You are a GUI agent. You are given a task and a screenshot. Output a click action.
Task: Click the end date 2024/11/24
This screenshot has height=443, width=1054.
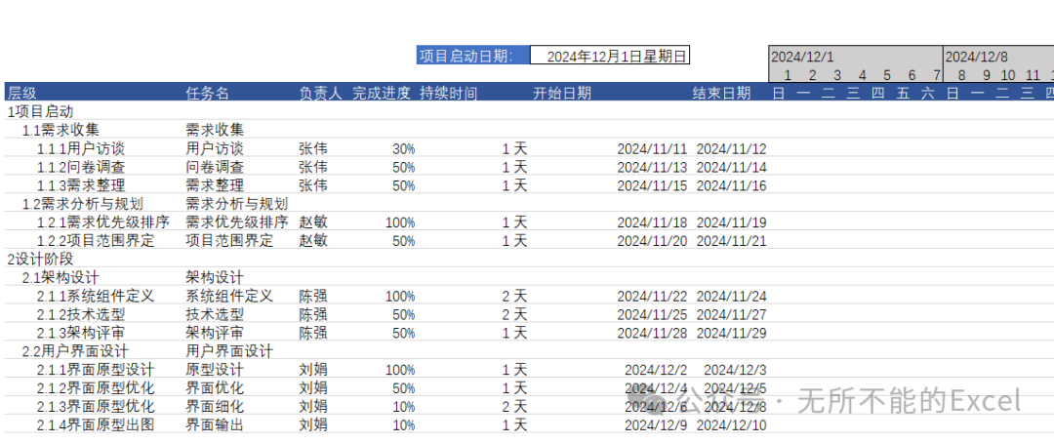(731, 297)
